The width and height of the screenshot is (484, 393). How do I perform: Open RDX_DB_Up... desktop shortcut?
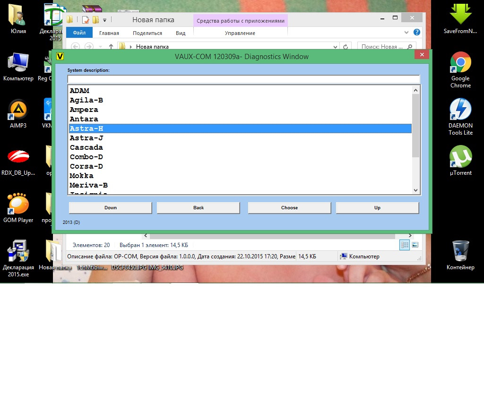coord(18,162)
